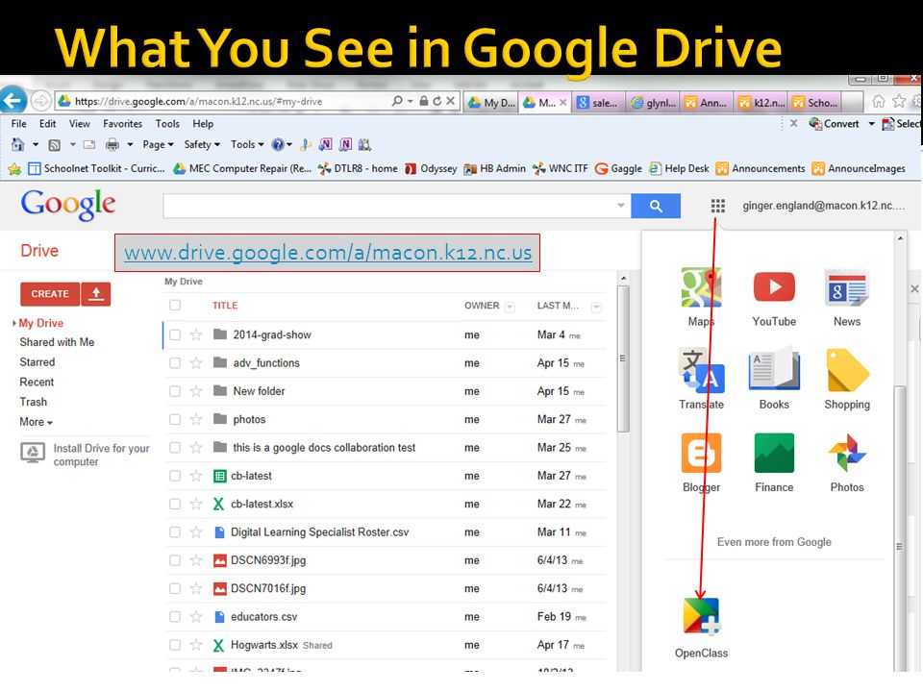923x692 pixels.
Task: Click the RSS feeds icon
Action: pos(54,145)
